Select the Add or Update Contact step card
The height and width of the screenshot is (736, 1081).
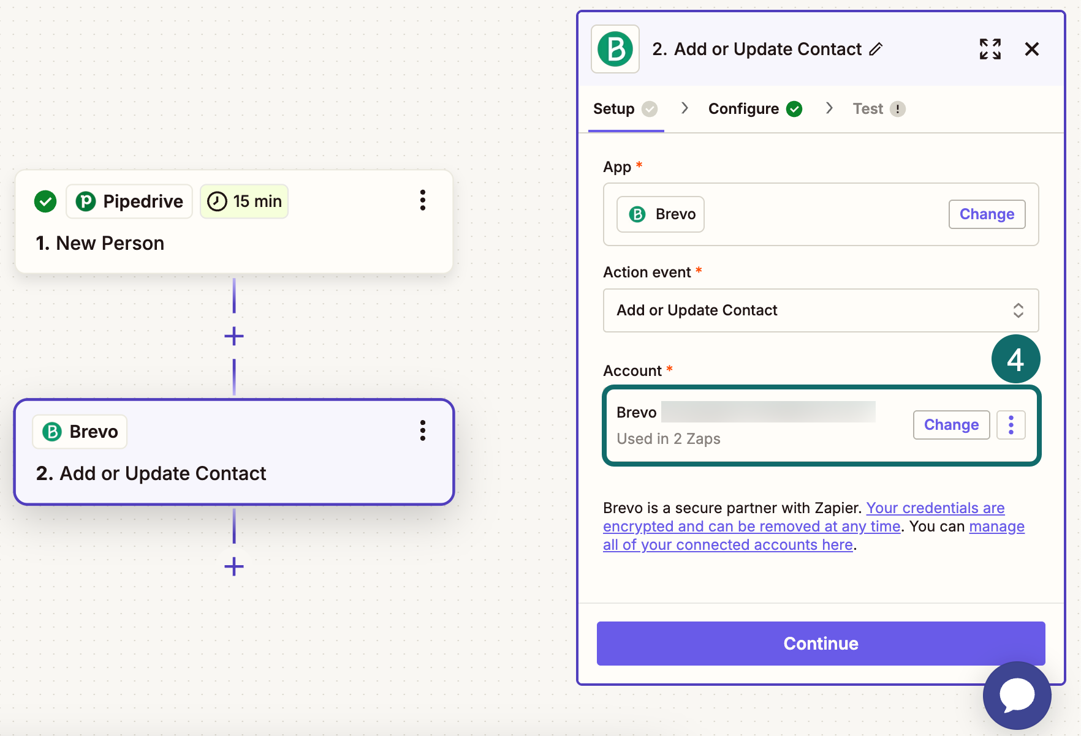pyautogui.click(x=234, y=452)
